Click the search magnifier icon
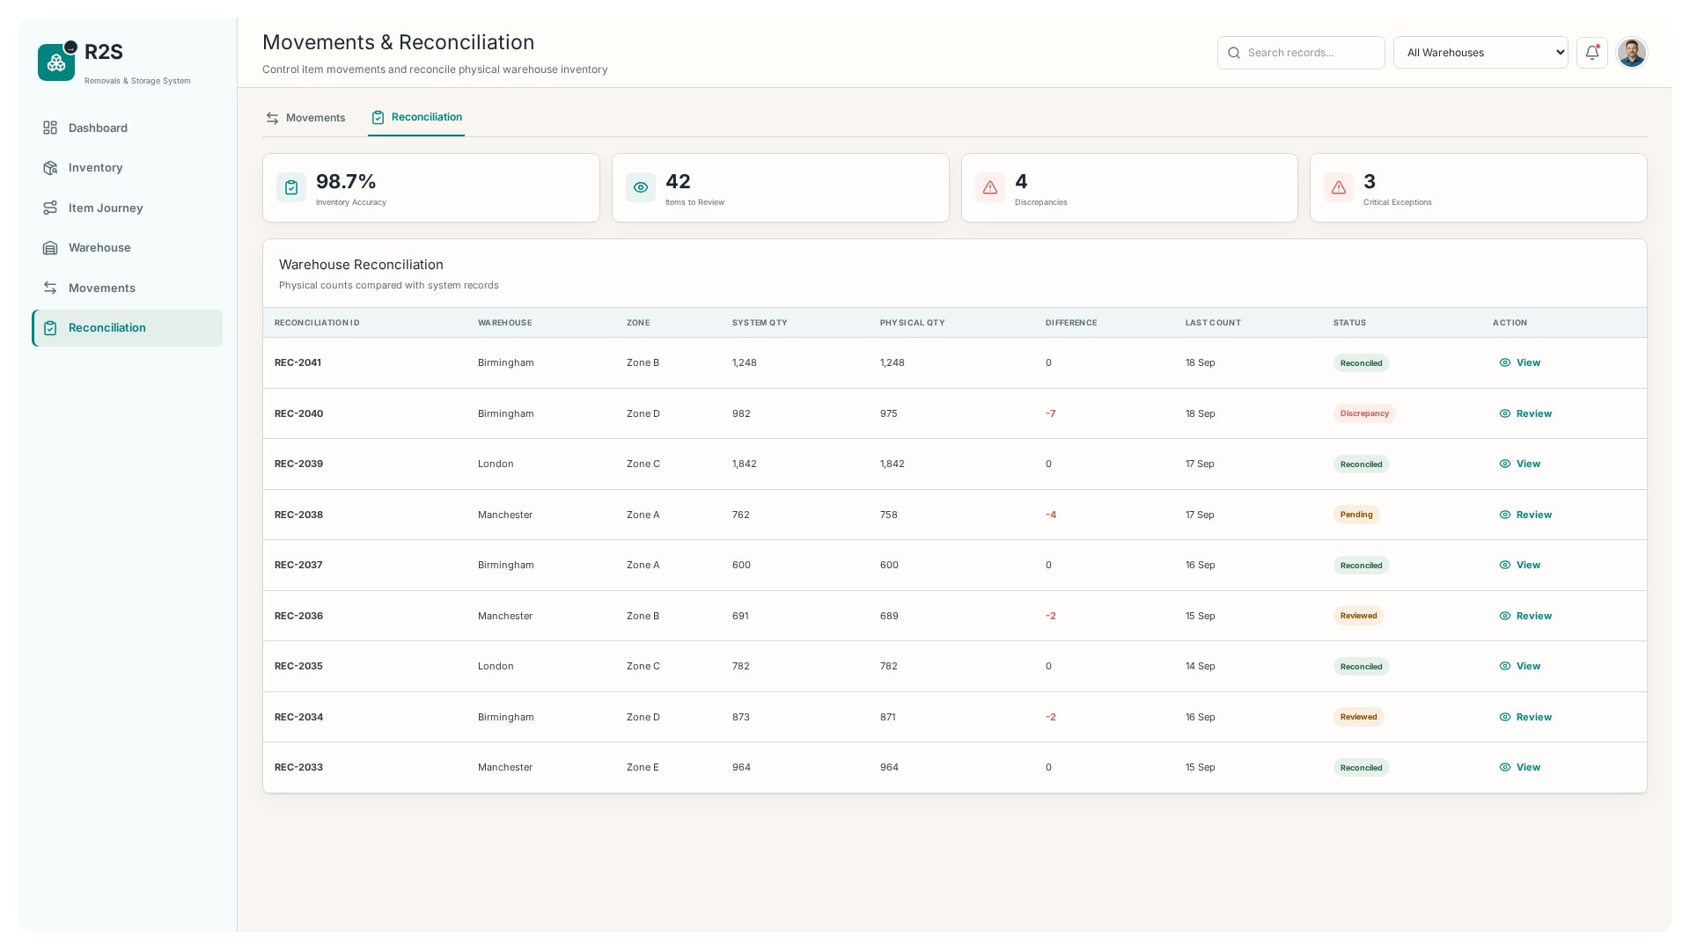 click(x=1234, y=53)
